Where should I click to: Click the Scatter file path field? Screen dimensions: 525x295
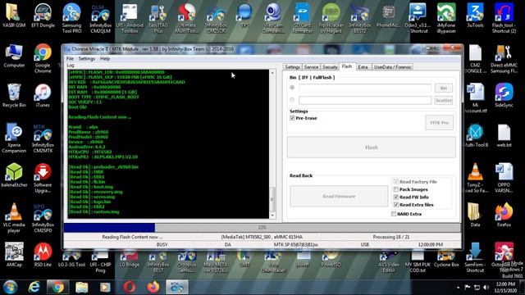pos(365,100)
